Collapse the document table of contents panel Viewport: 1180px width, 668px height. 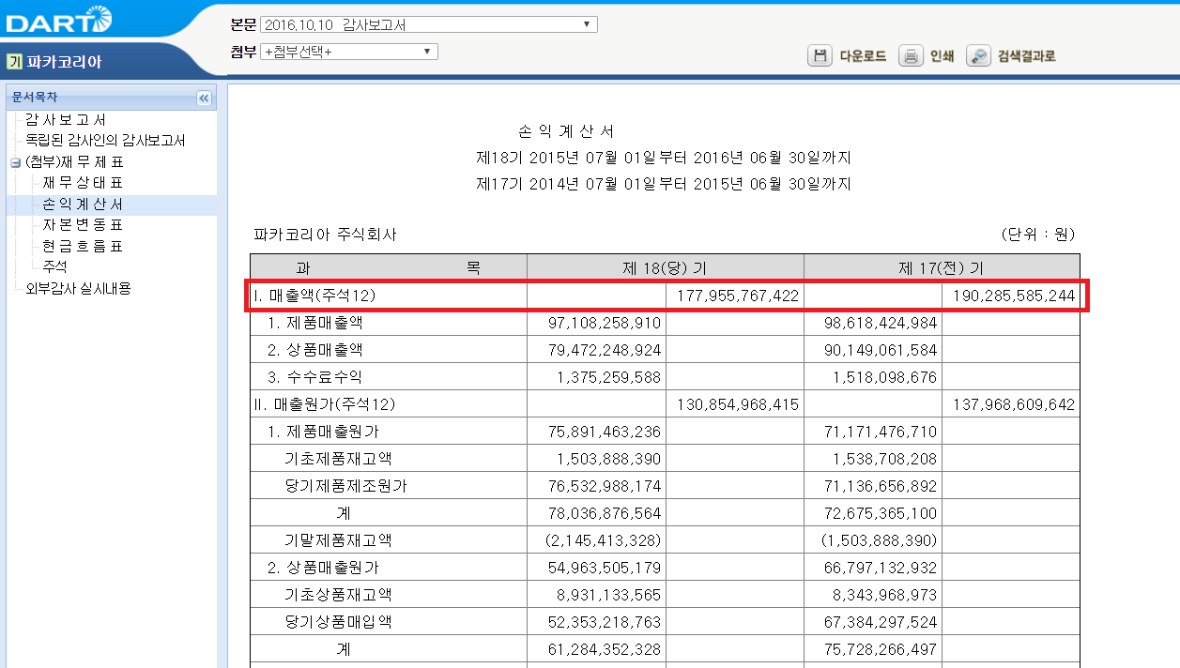(x=204, y=98)
